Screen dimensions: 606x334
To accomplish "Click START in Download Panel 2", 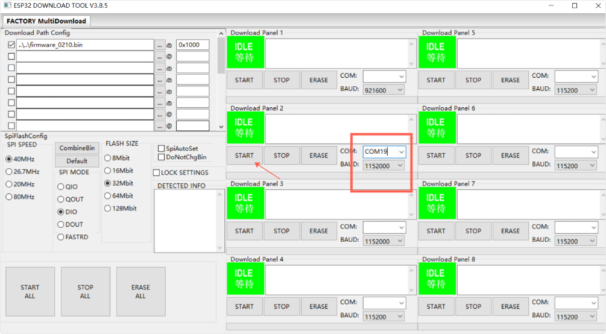I will coord(244,156).
